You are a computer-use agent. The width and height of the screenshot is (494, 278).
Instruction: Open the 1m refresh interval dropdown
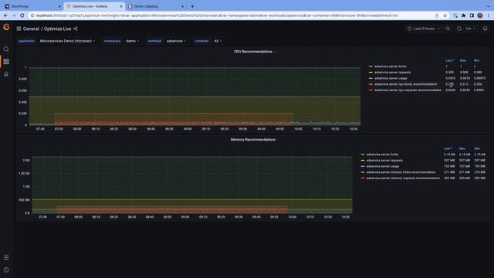click(x=470, y=29)
